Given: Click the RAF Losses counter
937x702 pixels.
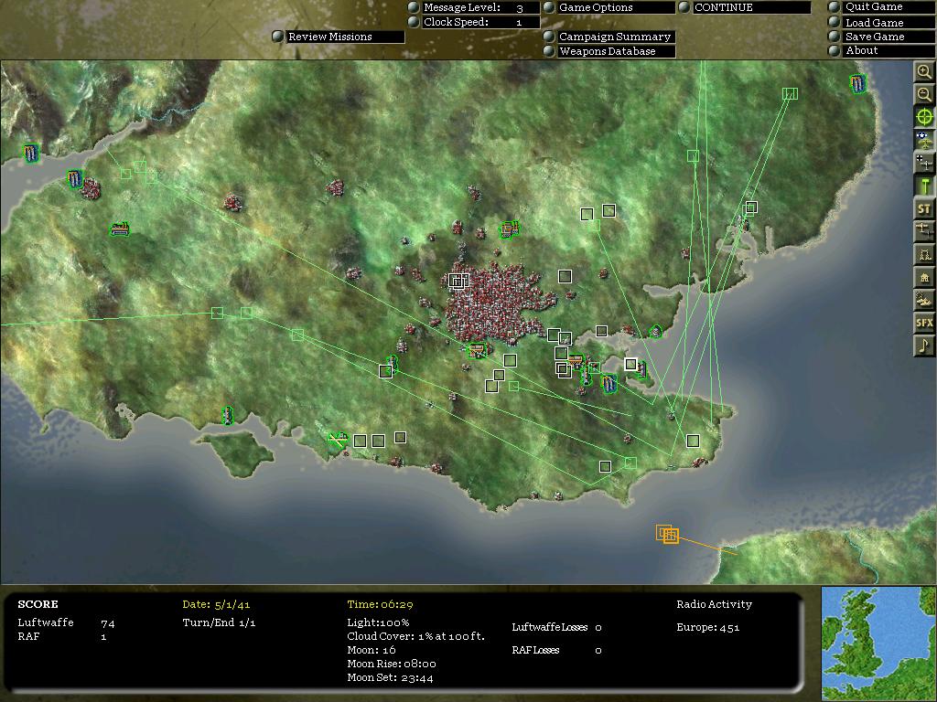Looking at the screenshot, I should 557,650.
